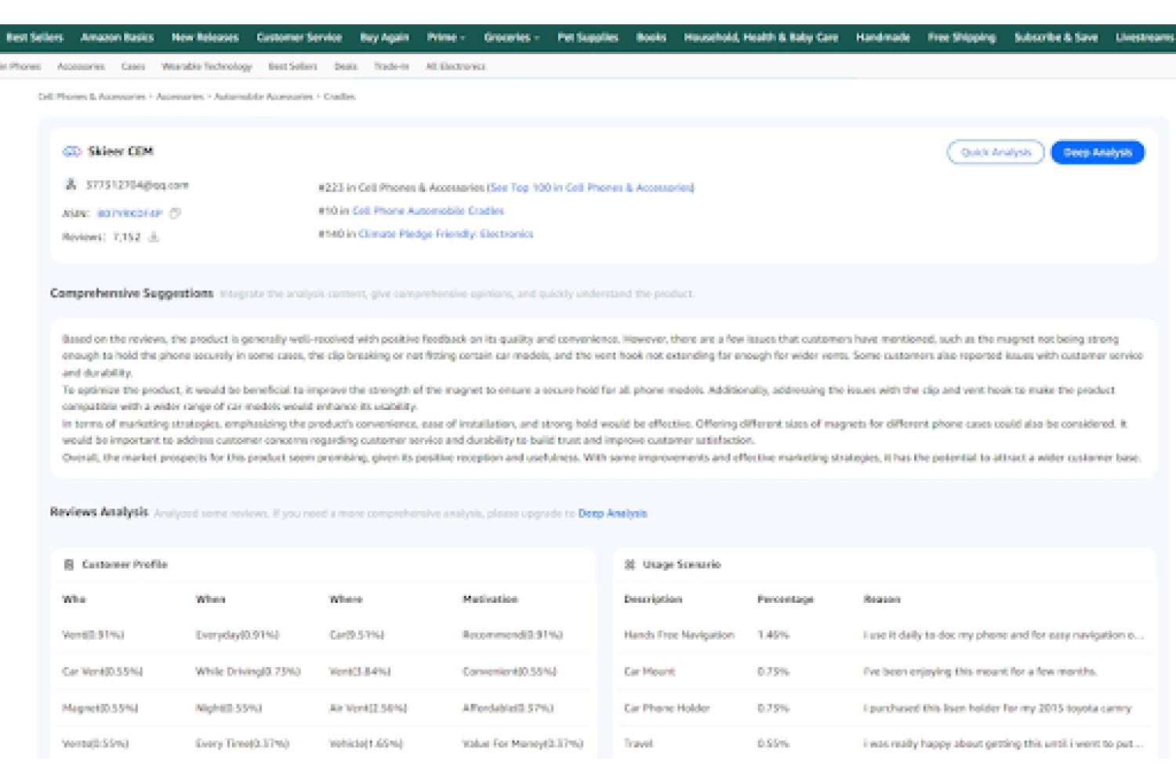Click the Quick Analysis button
The image size is (1176, 784).
[996, 152]
